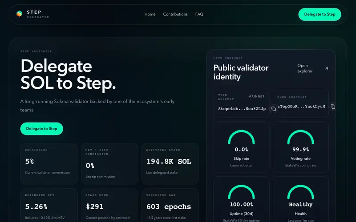Image resolution: width=356 pixels, height=222 pixels.
Task: Open explorer link in snapshot card
Action: (313, 68)
